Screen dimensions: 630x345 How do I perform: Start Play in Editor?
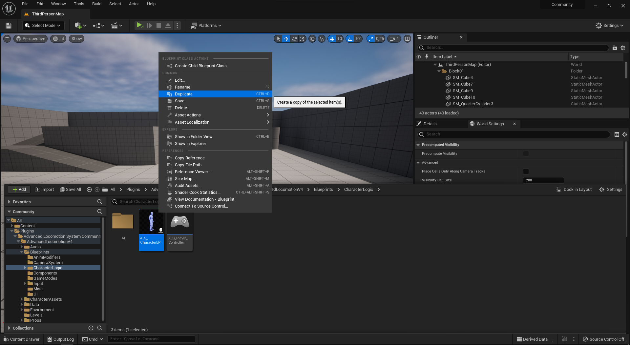pyautogui.click(x=140, y=25)
